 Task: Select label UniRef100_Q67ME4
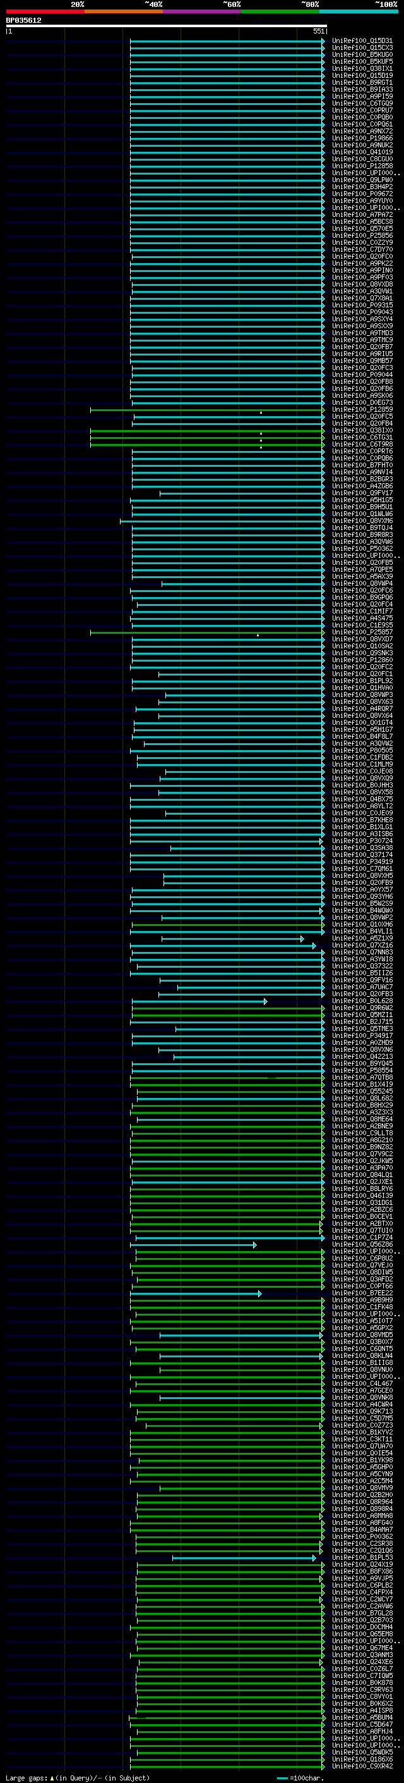tap(362, 1648)
